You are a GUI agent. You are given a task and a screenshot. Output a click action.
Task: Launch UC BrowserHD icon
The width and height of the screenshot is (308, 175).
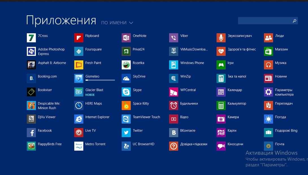tap(126, 146)
